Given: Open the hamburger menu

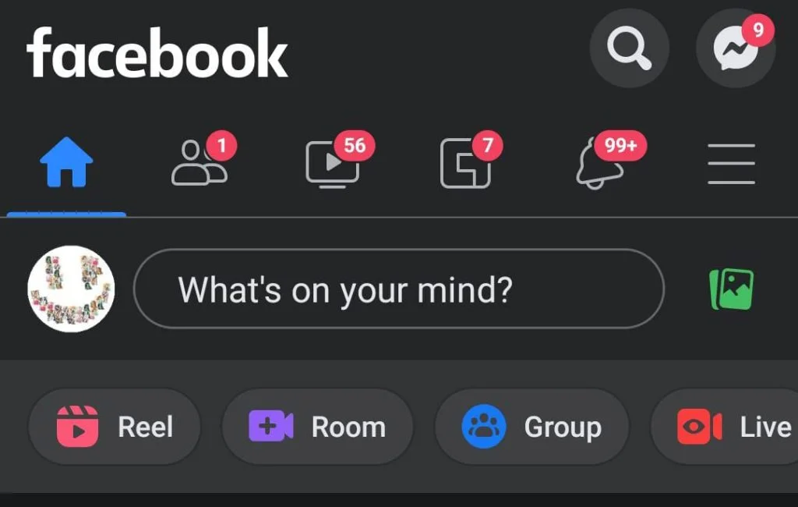Looking at the screenshot, I should click(731, 164).
